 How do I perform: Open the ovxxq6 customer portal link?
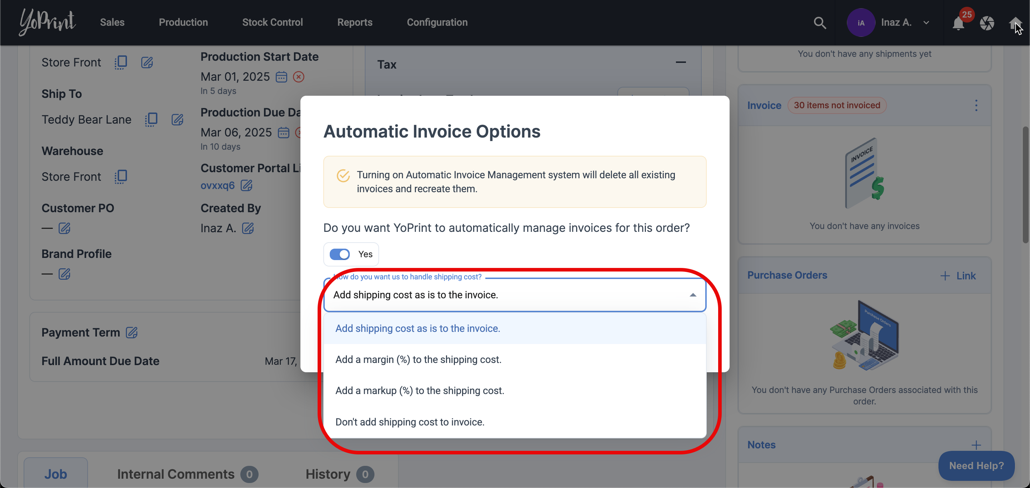217,185
